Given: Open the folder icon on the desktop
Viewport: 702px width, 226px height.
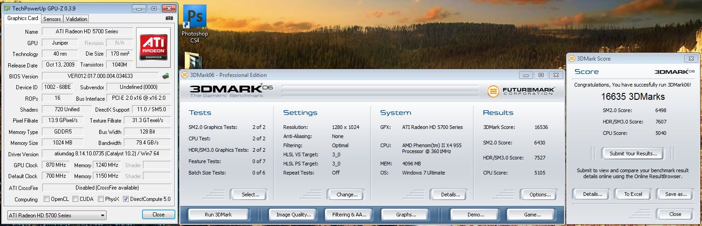Looking at the screenshot, I should point(193,61).
